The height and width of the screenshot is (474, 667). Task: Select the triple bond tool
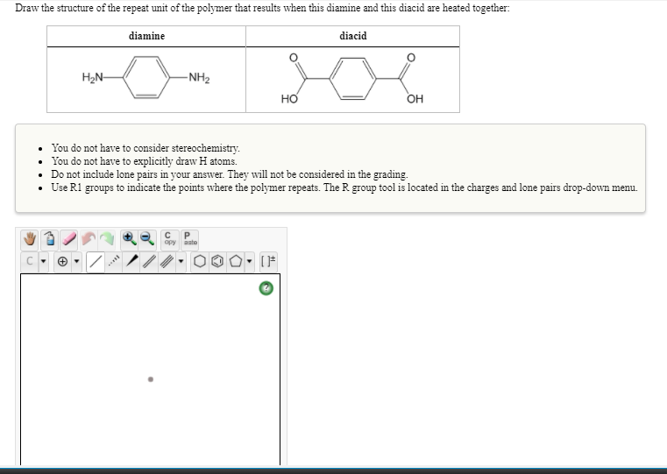167,261
